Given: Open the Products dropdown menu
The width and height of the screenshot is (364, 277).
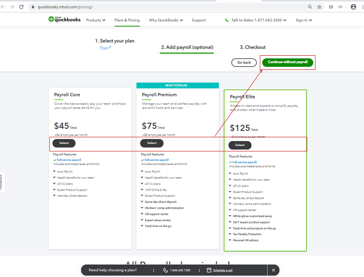Looking at the screenshot, I should [x=95, y=20].
